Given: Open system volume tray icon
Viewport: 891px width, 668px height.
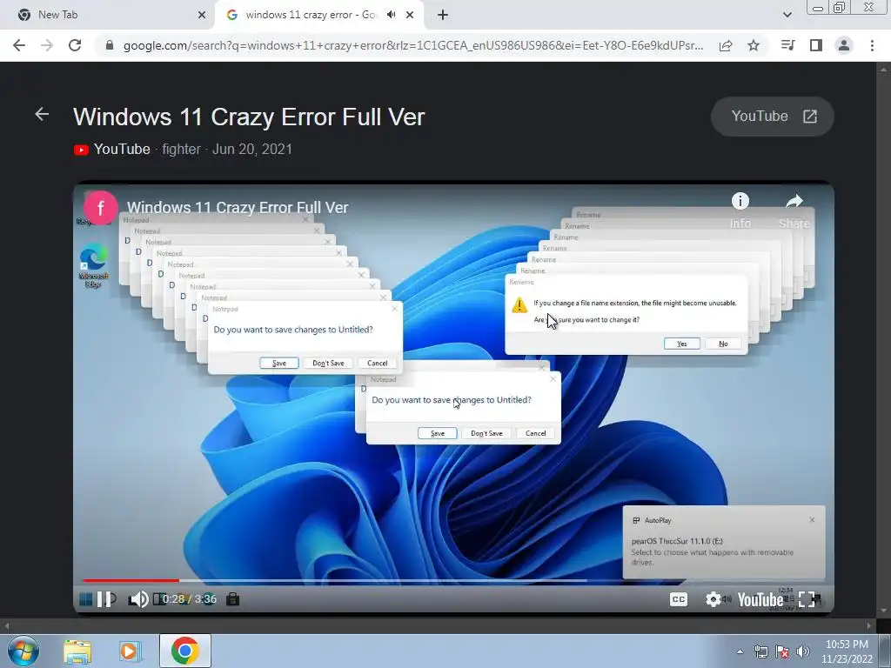Looking at the screenshot, I should pyautogui.click(x=803, y=652).
